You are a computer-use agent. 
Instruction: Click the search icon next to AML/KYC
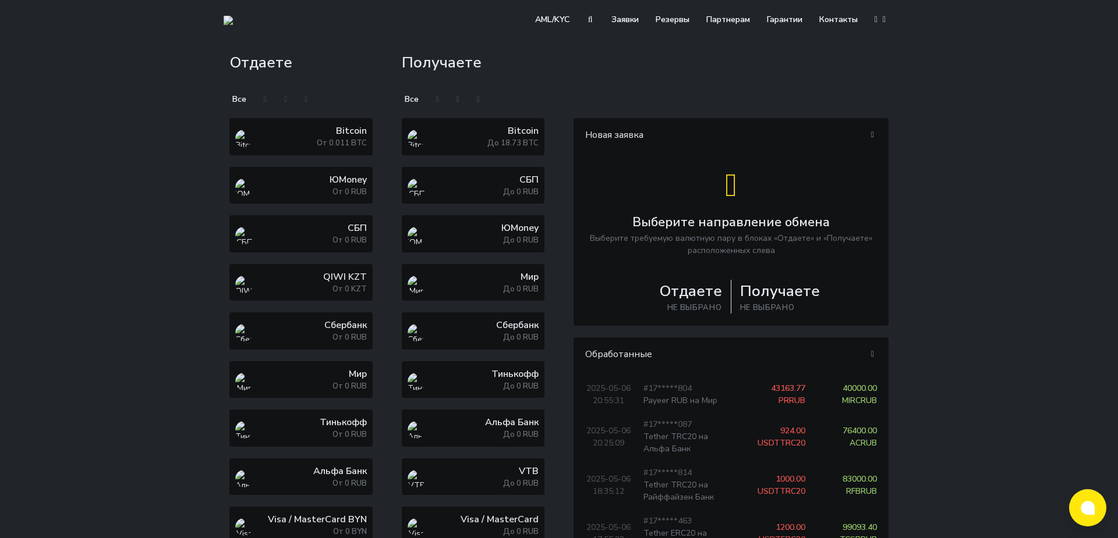click(x=590, y=19)
